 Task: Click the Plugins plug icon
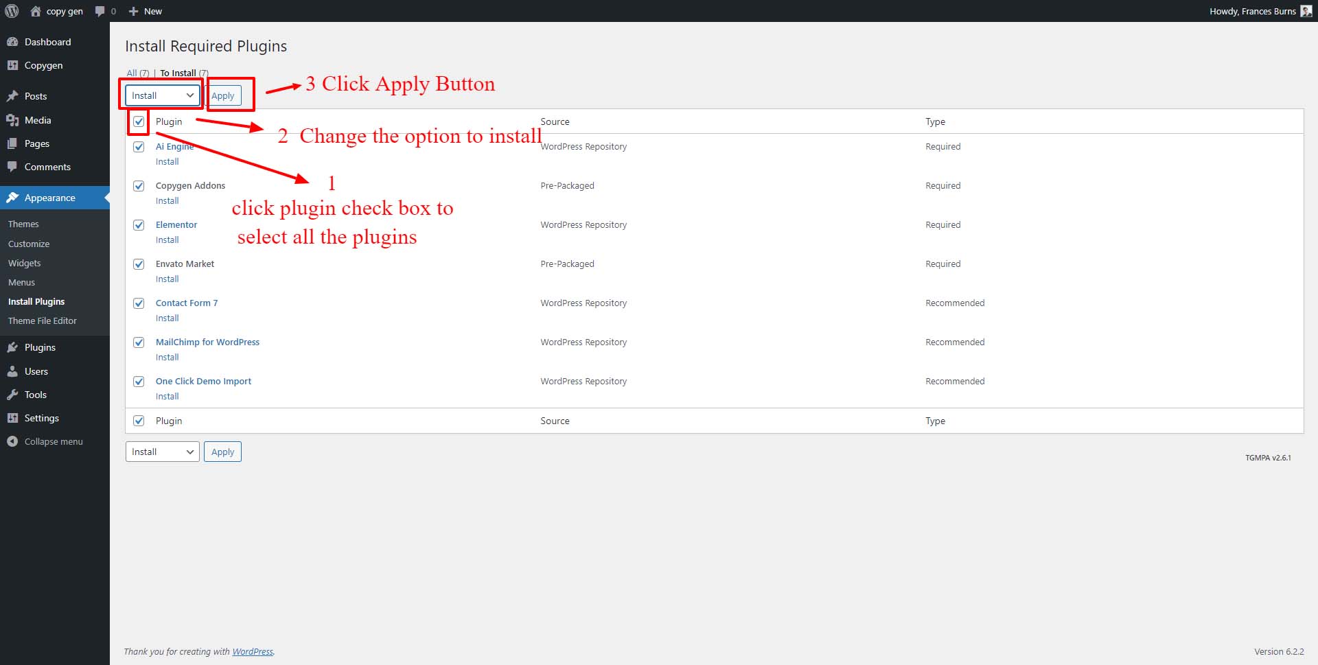pyautogui.click(x=12, y=347)
